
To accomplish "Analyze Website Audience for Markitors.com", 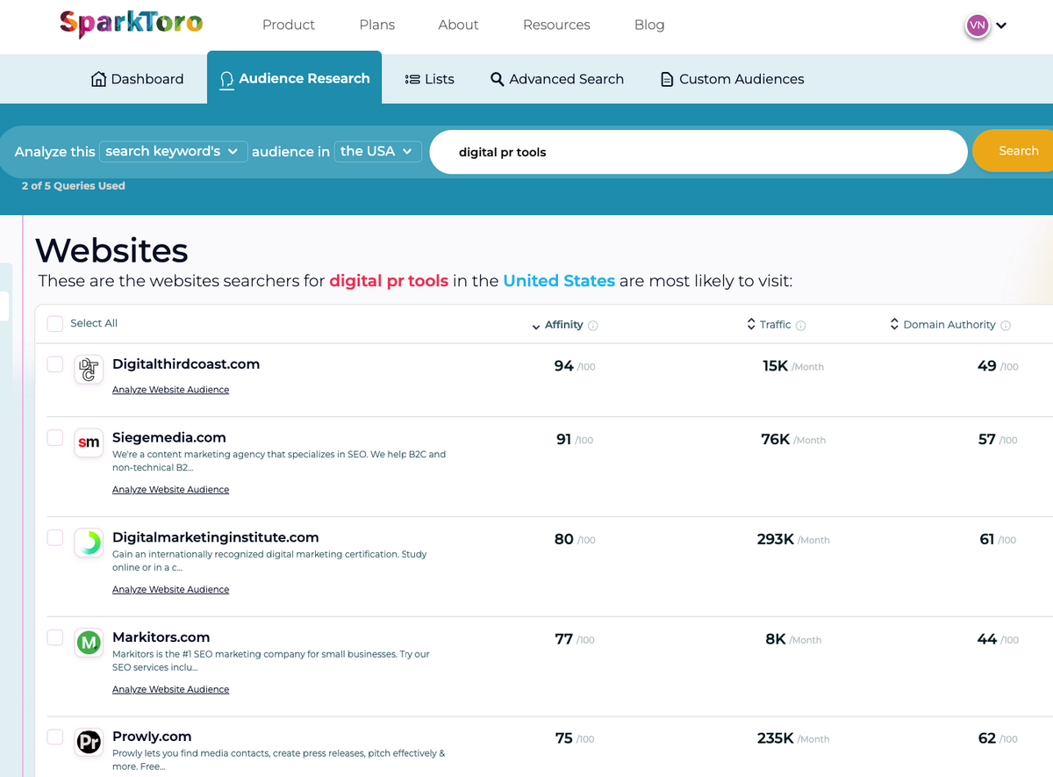I will pyautogui.click(x=170, y=690).
